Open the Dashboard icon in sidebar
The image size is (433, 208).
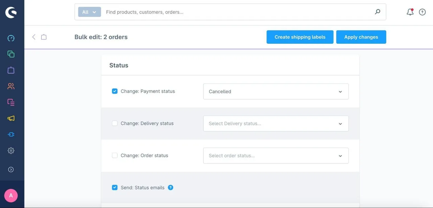[11, 38]
